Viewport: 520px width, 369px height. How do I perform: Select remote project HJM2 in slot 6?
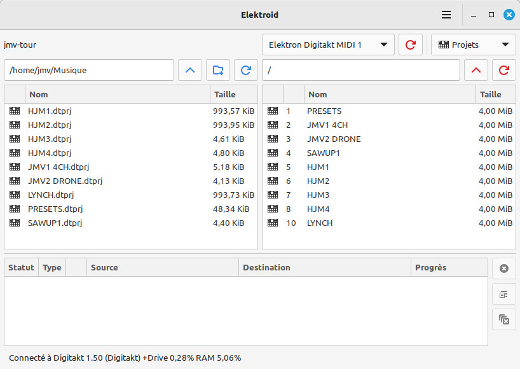tap(389, 181)
